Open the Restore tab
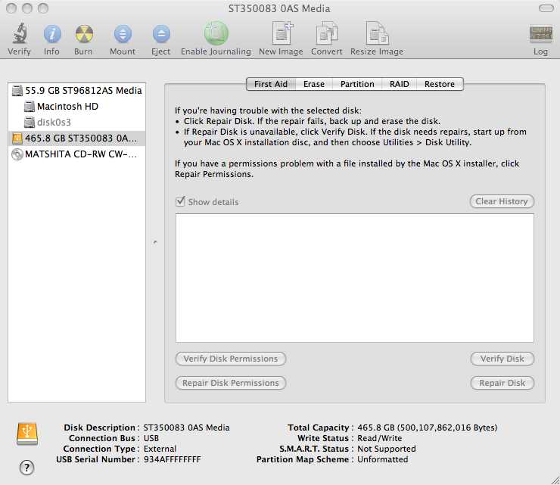Screen dimensions: 560x485 coord(440,84)
